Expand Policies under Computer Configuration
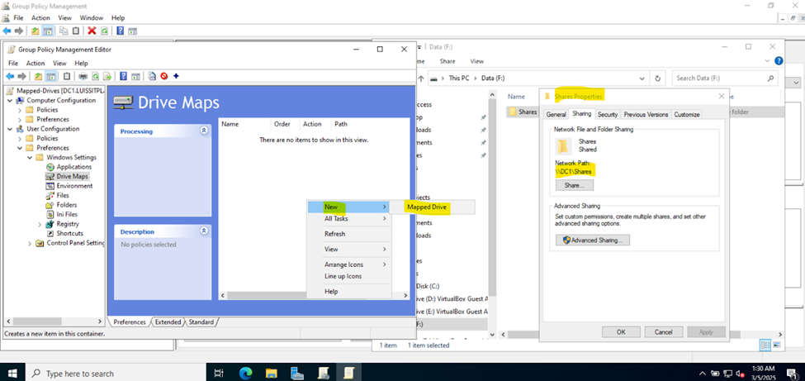Image resolution: width=805 pixels, height=381 pixels. (20, 110)
